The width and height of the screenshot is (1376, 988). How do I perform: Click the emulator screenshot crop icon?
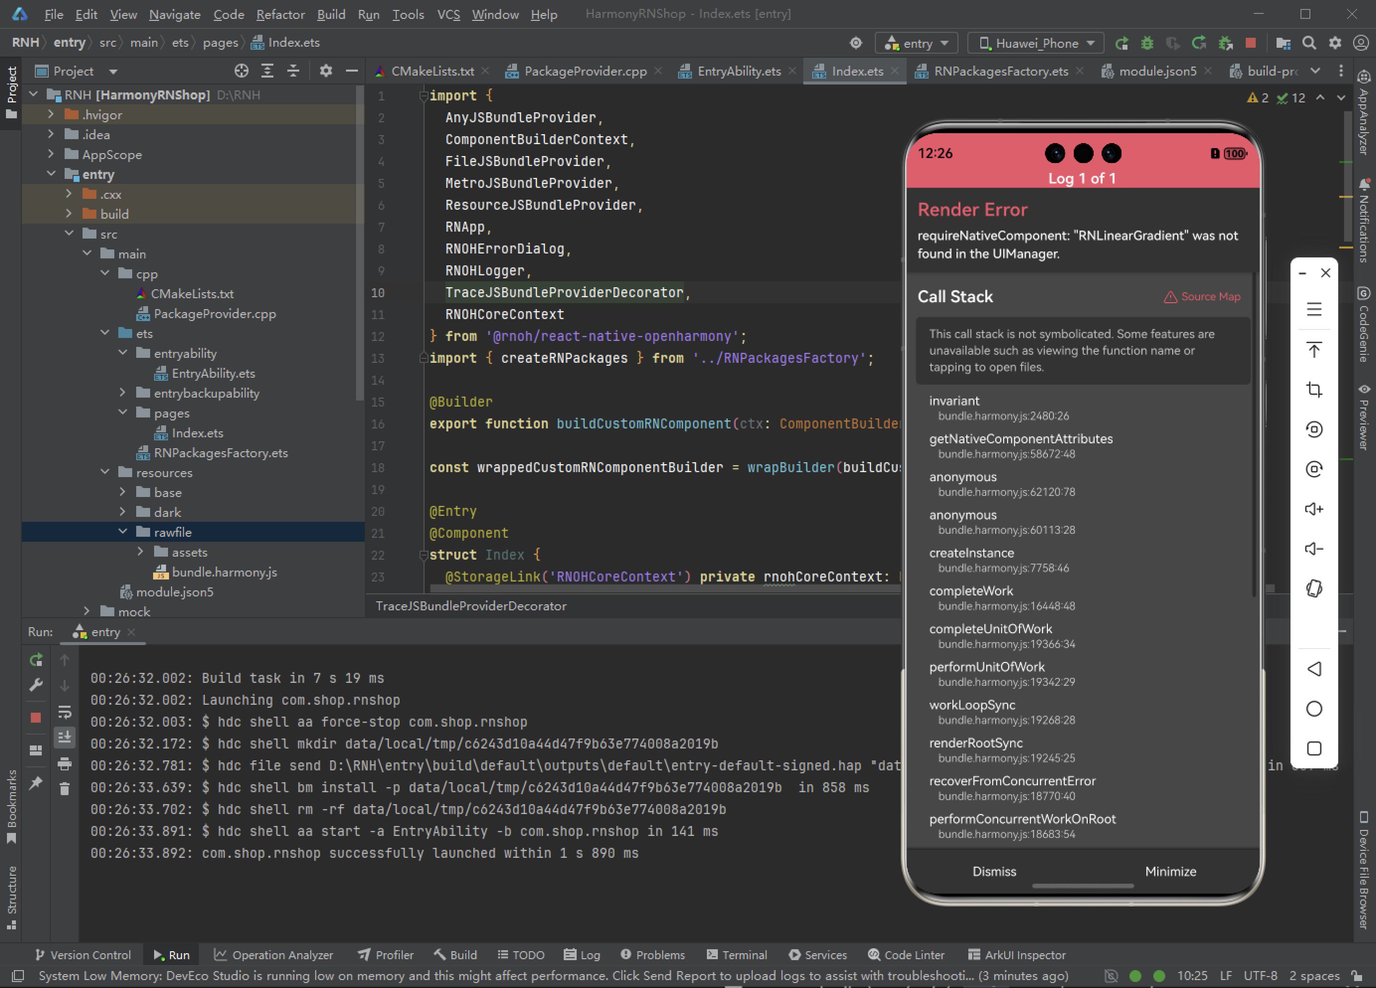pyautogui.click(x=1313, y=389)
